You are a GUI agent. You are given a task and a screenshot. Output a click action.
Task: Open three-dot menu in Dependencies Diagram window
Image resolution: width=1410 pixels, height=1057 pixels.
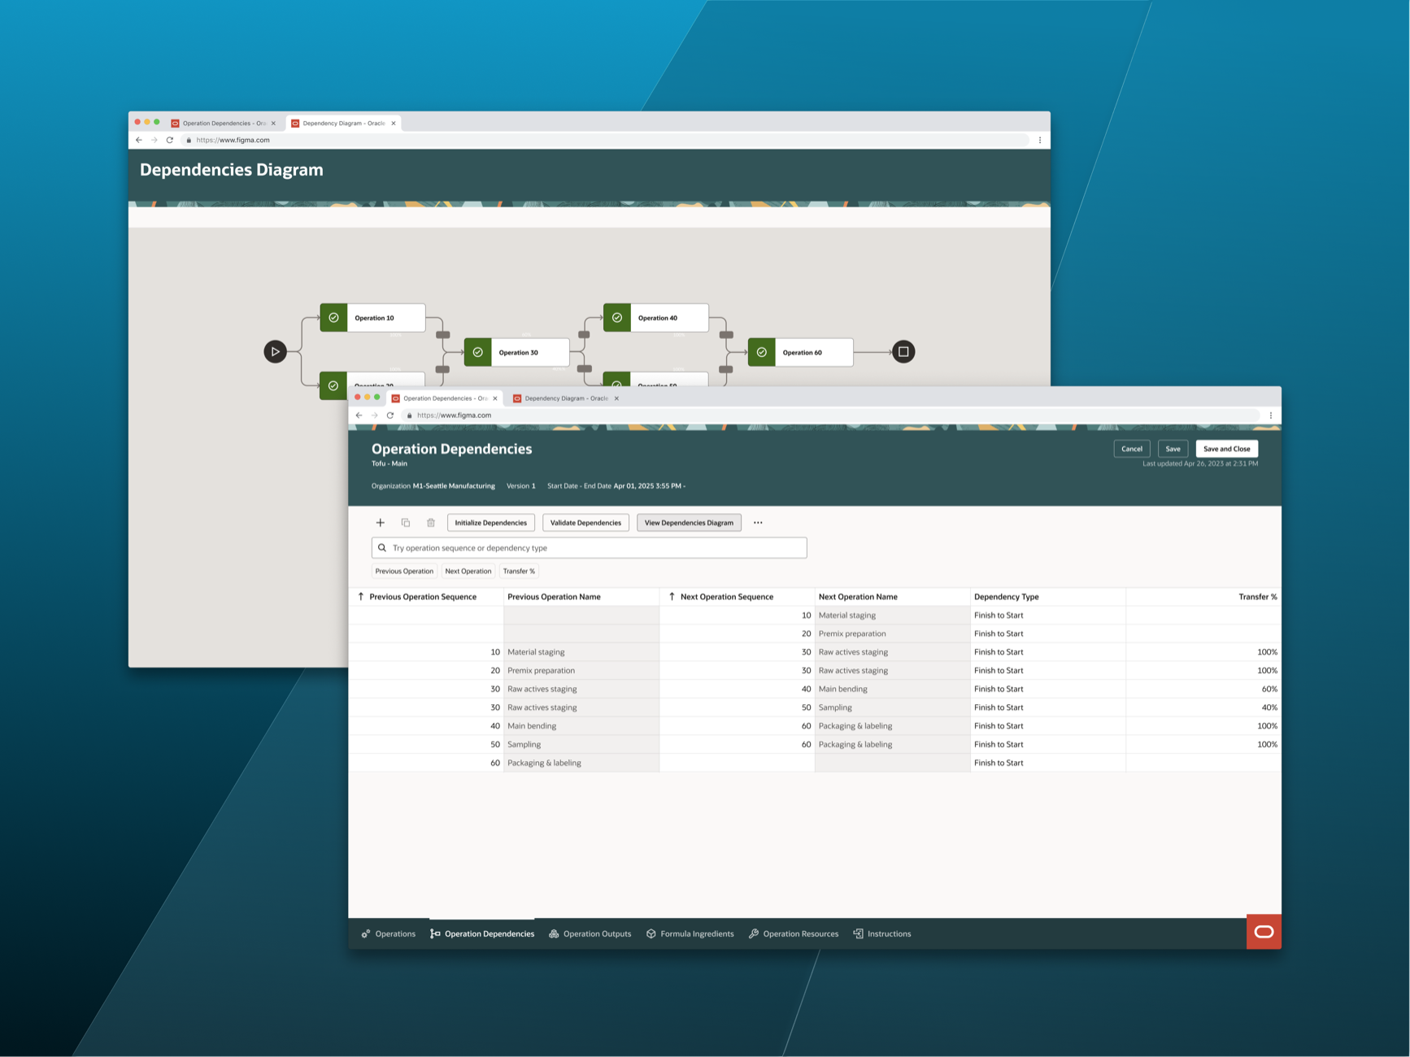tap(1040, 140)
